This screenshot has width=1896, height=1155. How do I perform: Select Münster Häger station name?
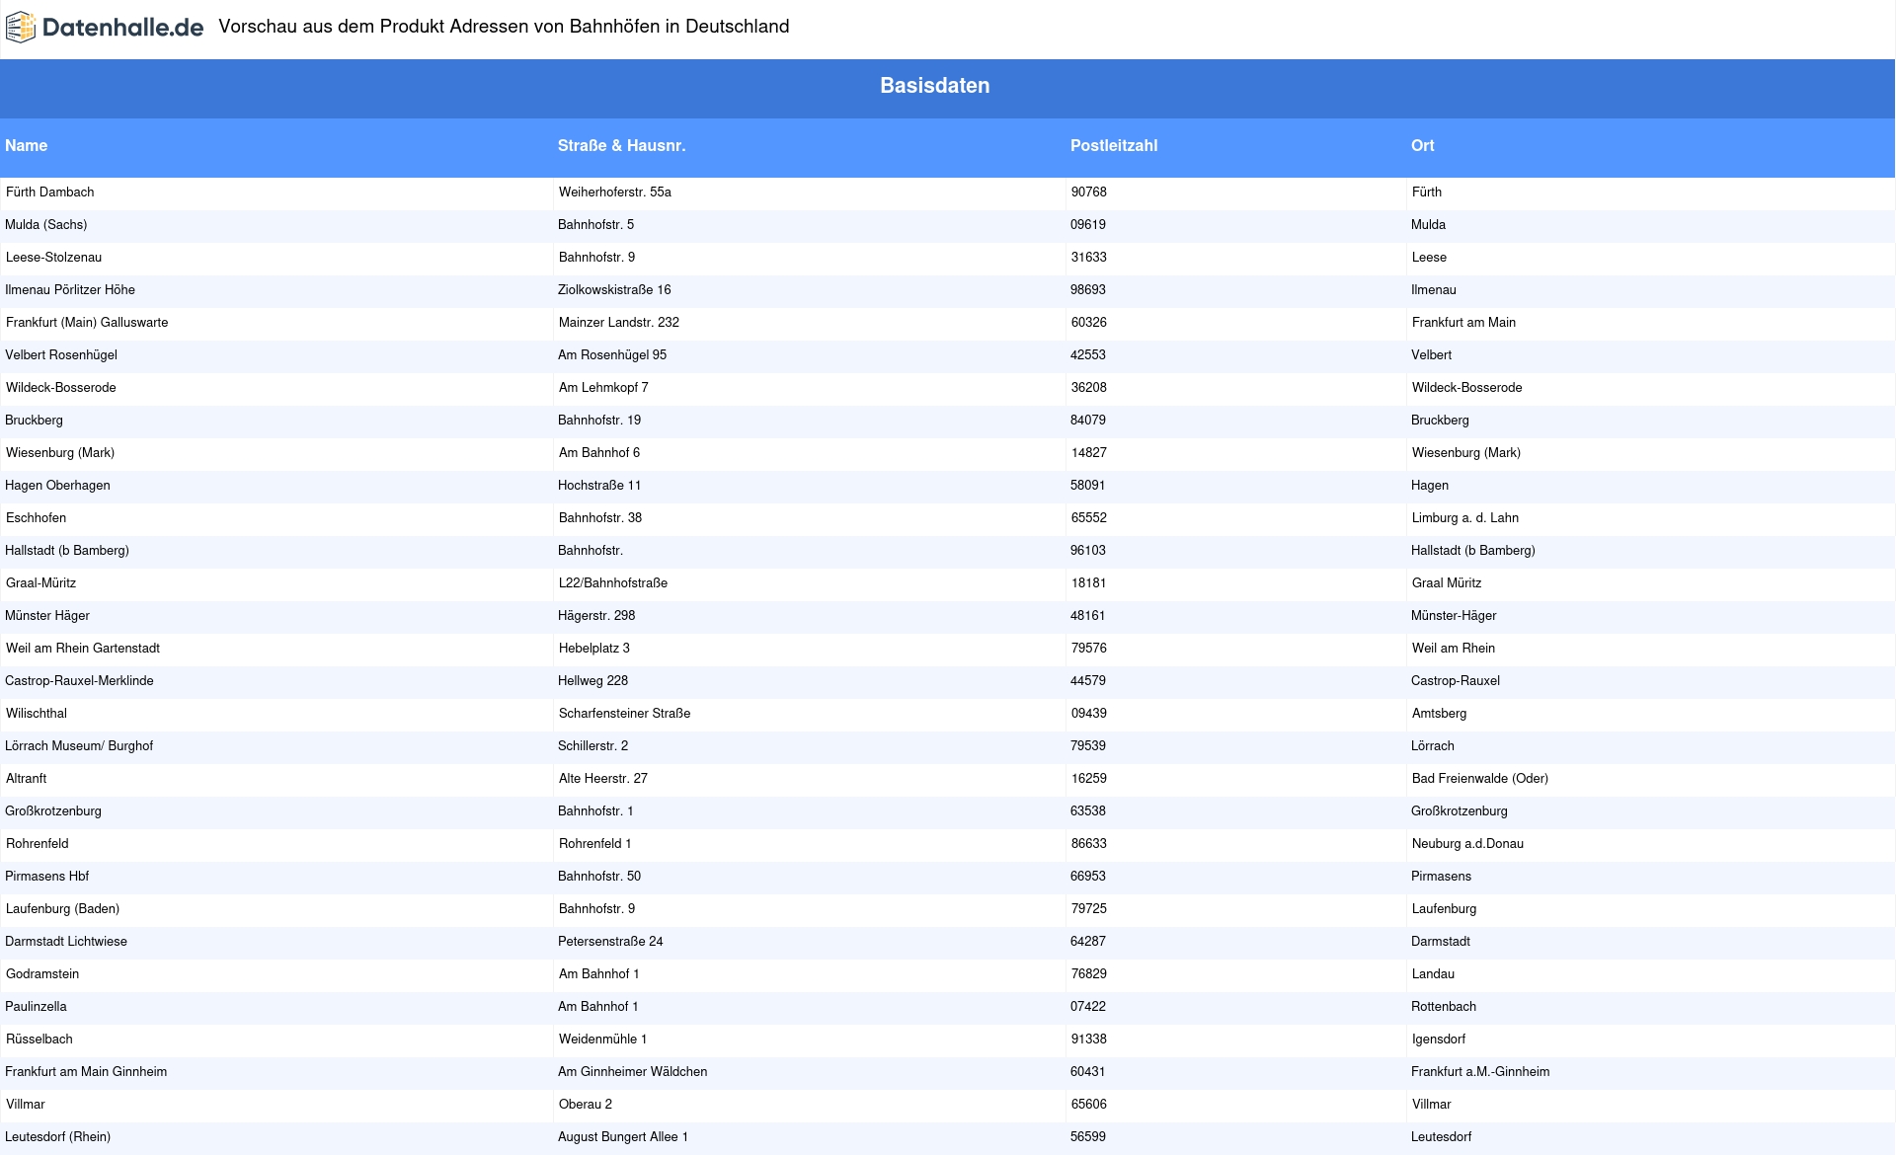[x=47, y=616]
